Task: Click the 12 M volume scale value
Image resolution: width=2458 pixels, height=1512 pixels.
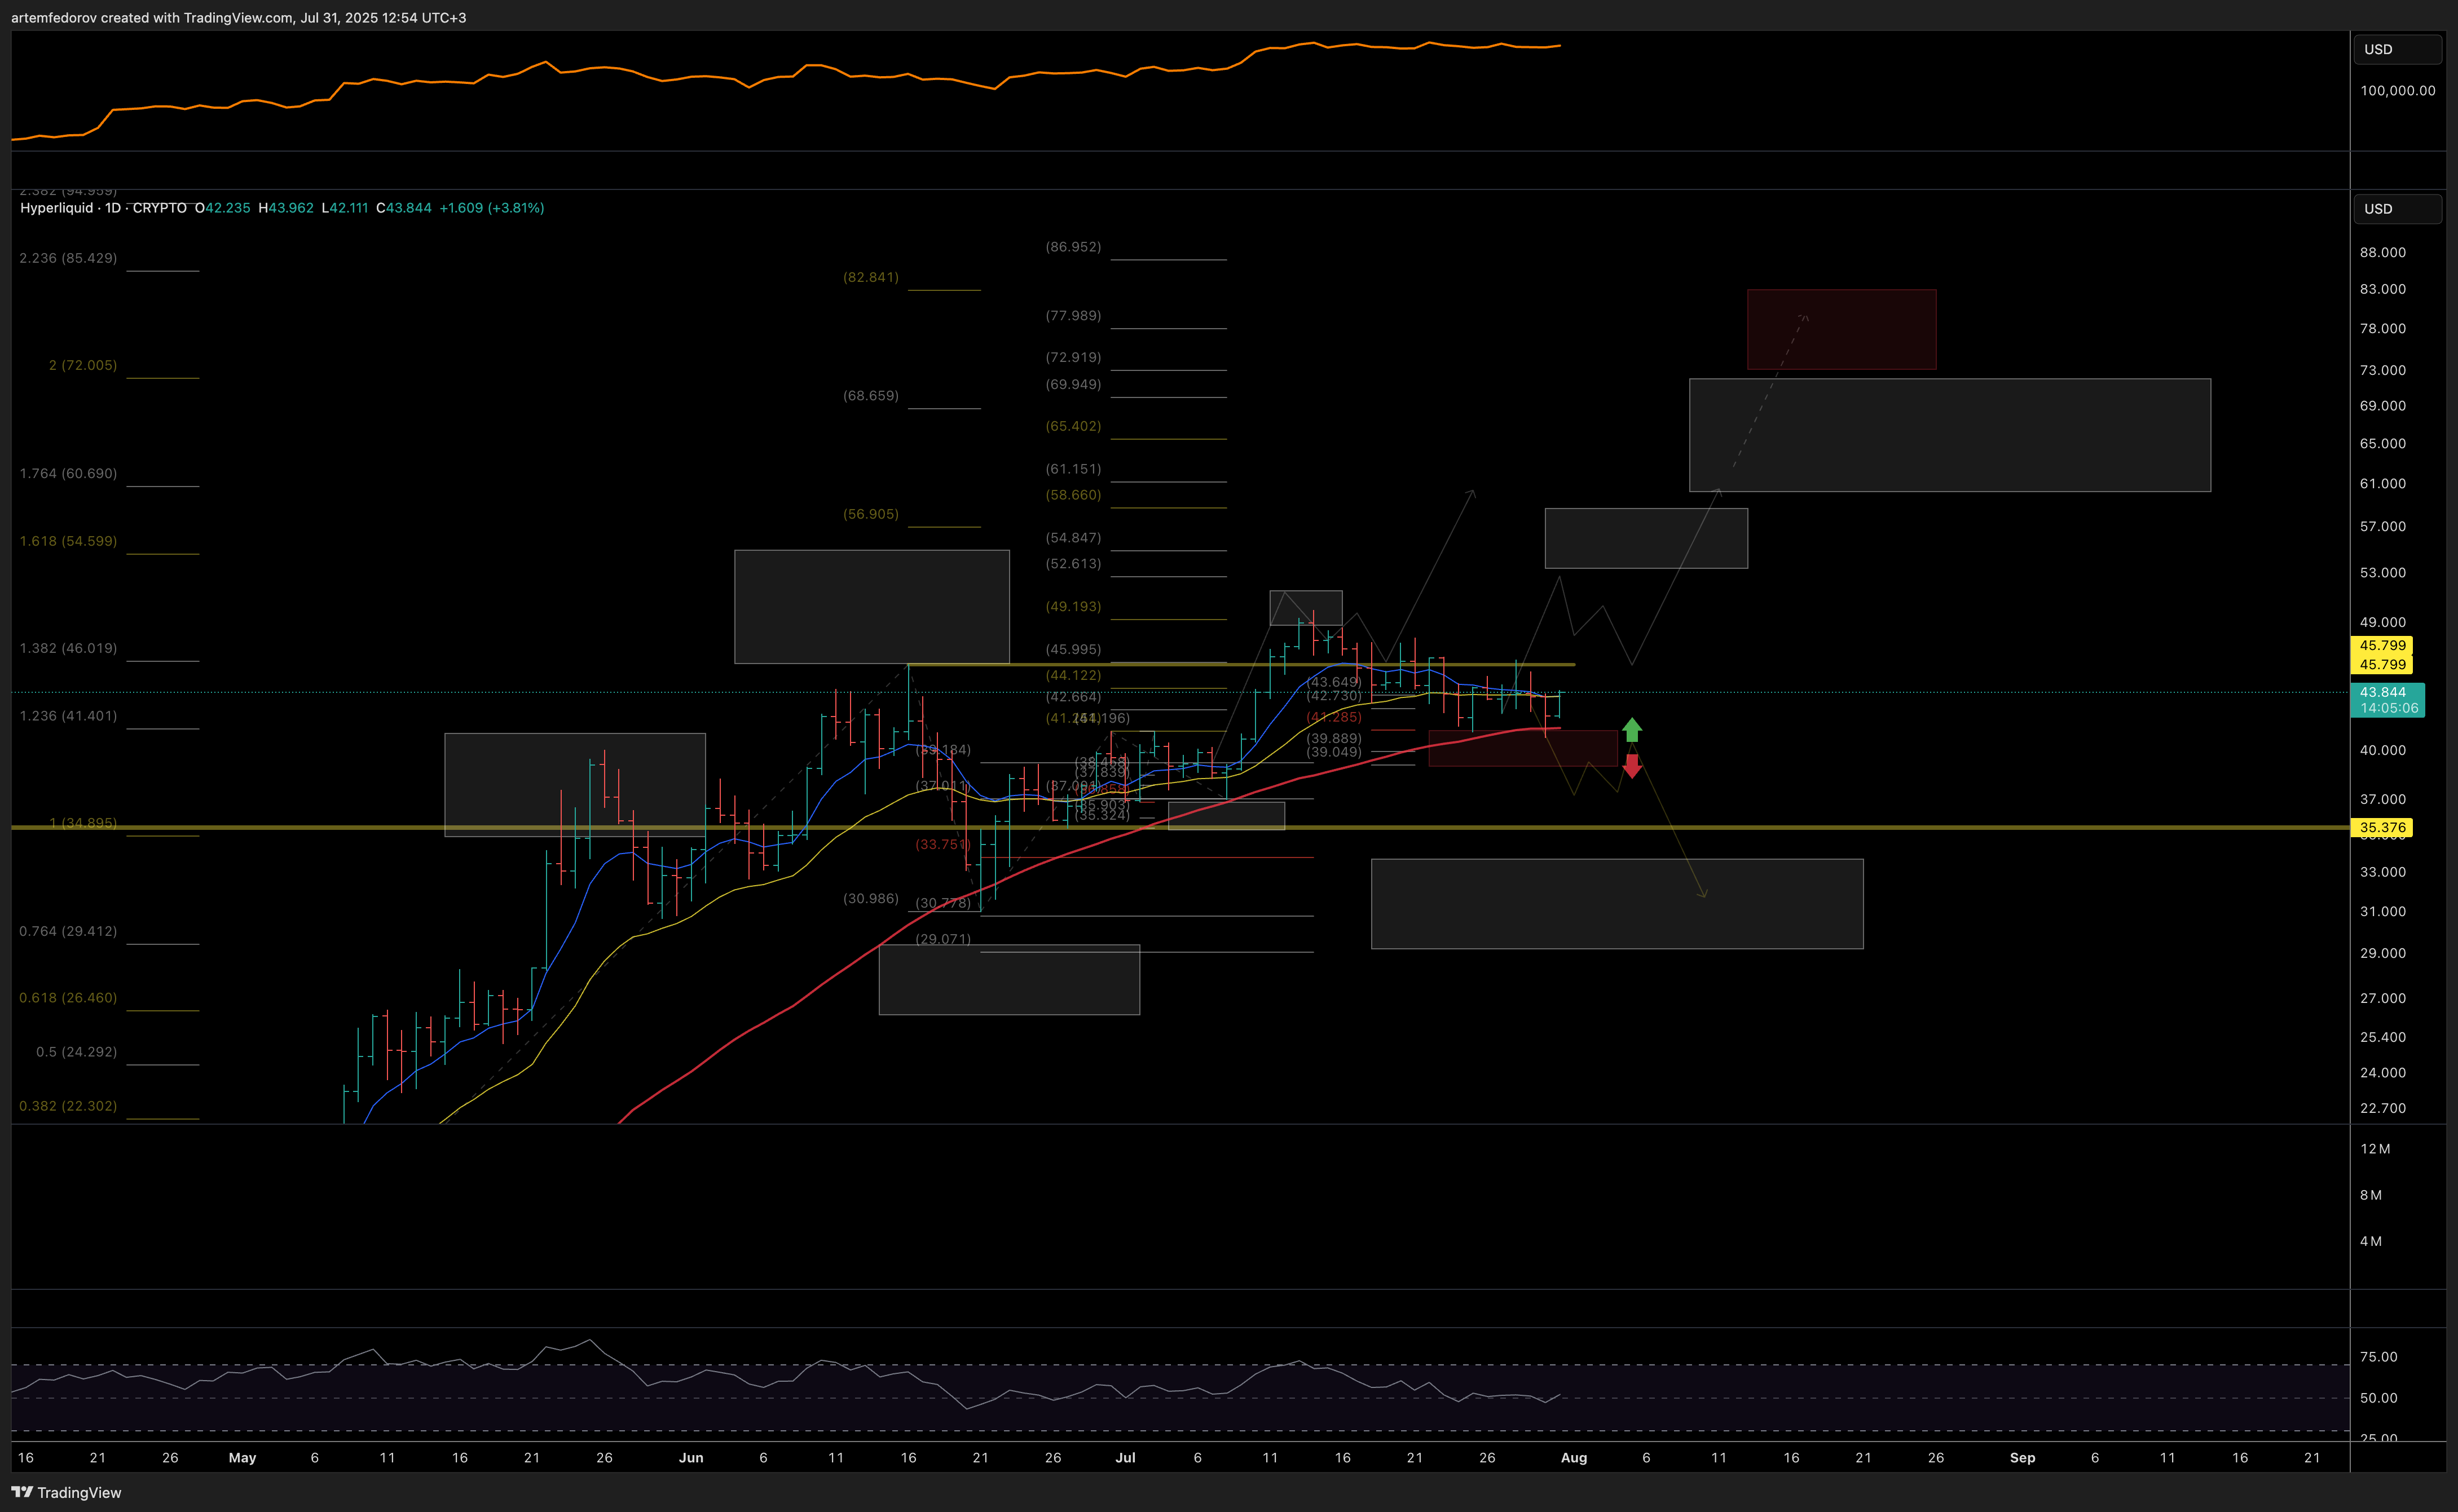Action: (x=2376, y=1149)
